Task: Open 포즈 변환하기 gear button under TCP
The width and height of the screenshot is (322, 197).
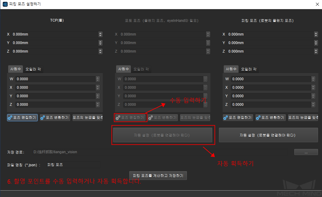Action: (x=55, y=118)
